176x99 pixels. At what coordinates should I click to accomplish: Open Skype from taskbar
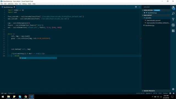click(x=20, y=97)
